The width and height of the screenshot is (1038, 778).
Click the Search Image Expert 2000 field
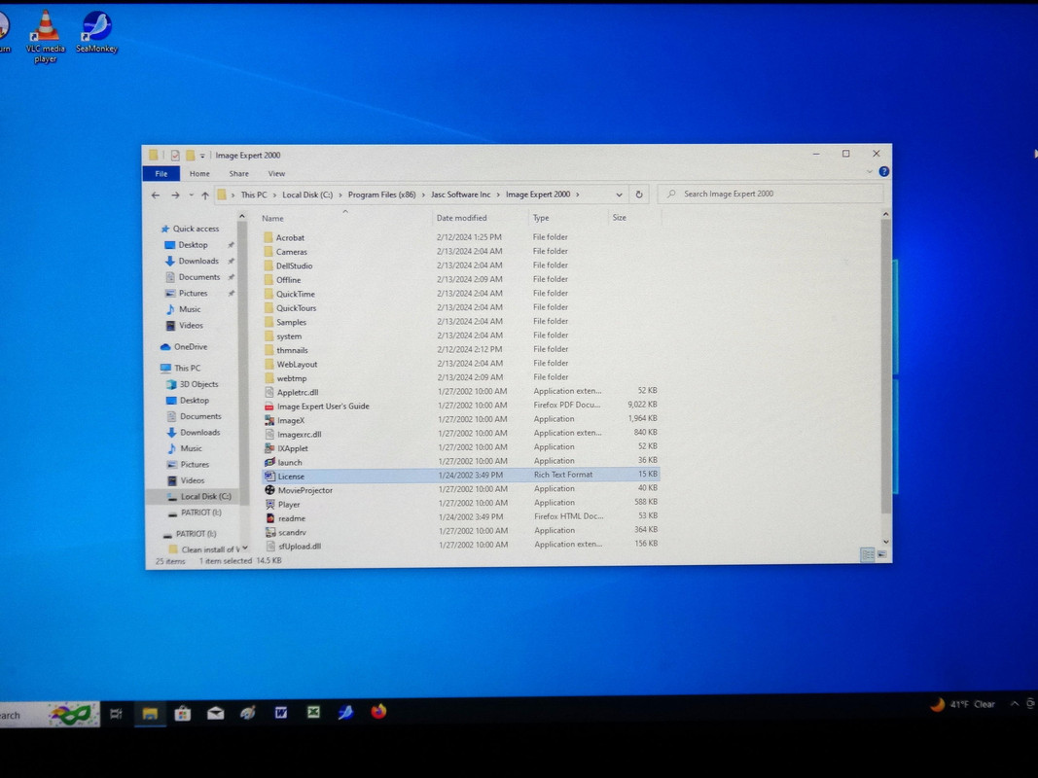pos(770,194)
